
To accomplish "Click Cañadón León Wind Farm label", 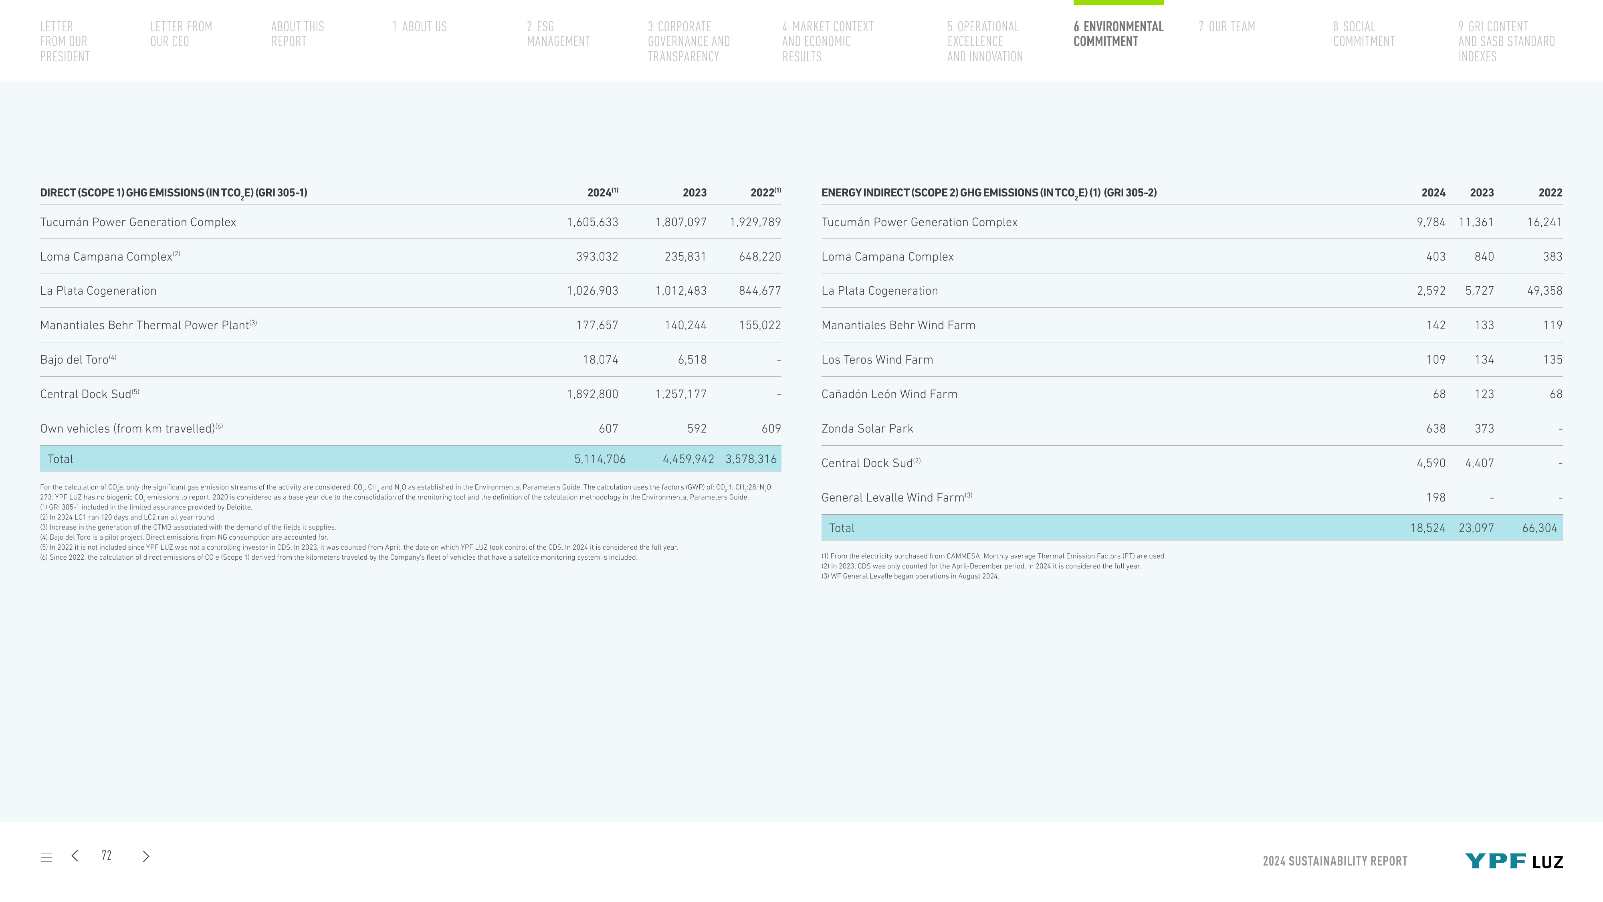I will point(889,394).
